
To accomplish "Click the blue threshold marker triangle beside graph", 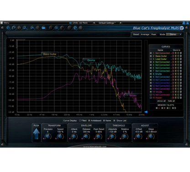I will coord(146,112).
